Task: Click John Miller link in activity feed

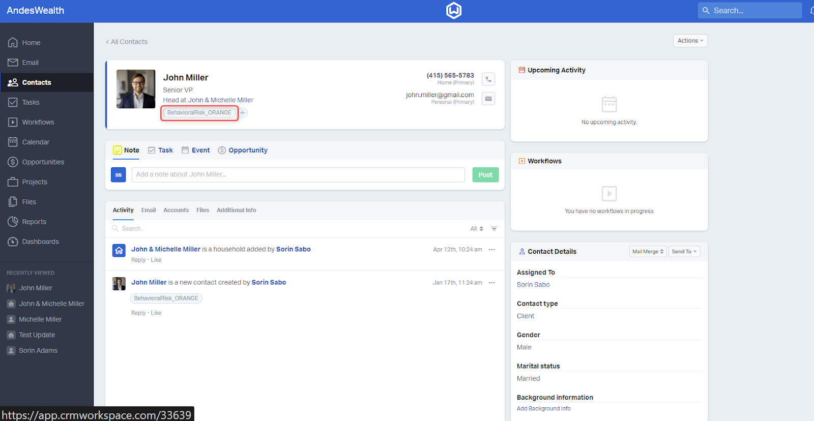Action: (149, 282)
